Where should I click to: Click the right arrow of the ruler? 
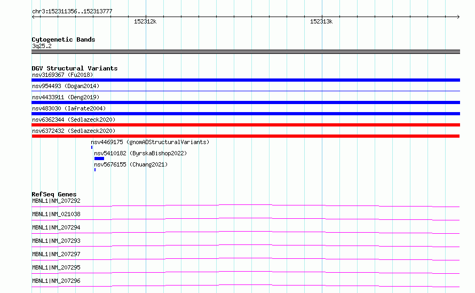click(x=458, y=17)
